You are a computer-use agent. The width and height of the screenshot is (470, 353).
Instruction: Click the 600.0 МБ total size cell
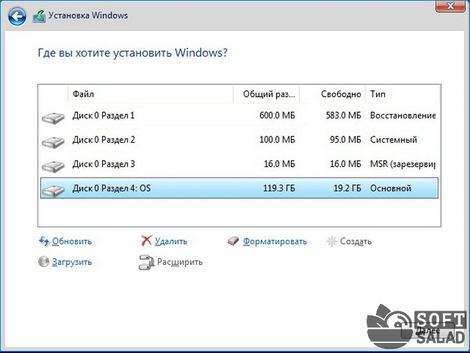[277, 116]
